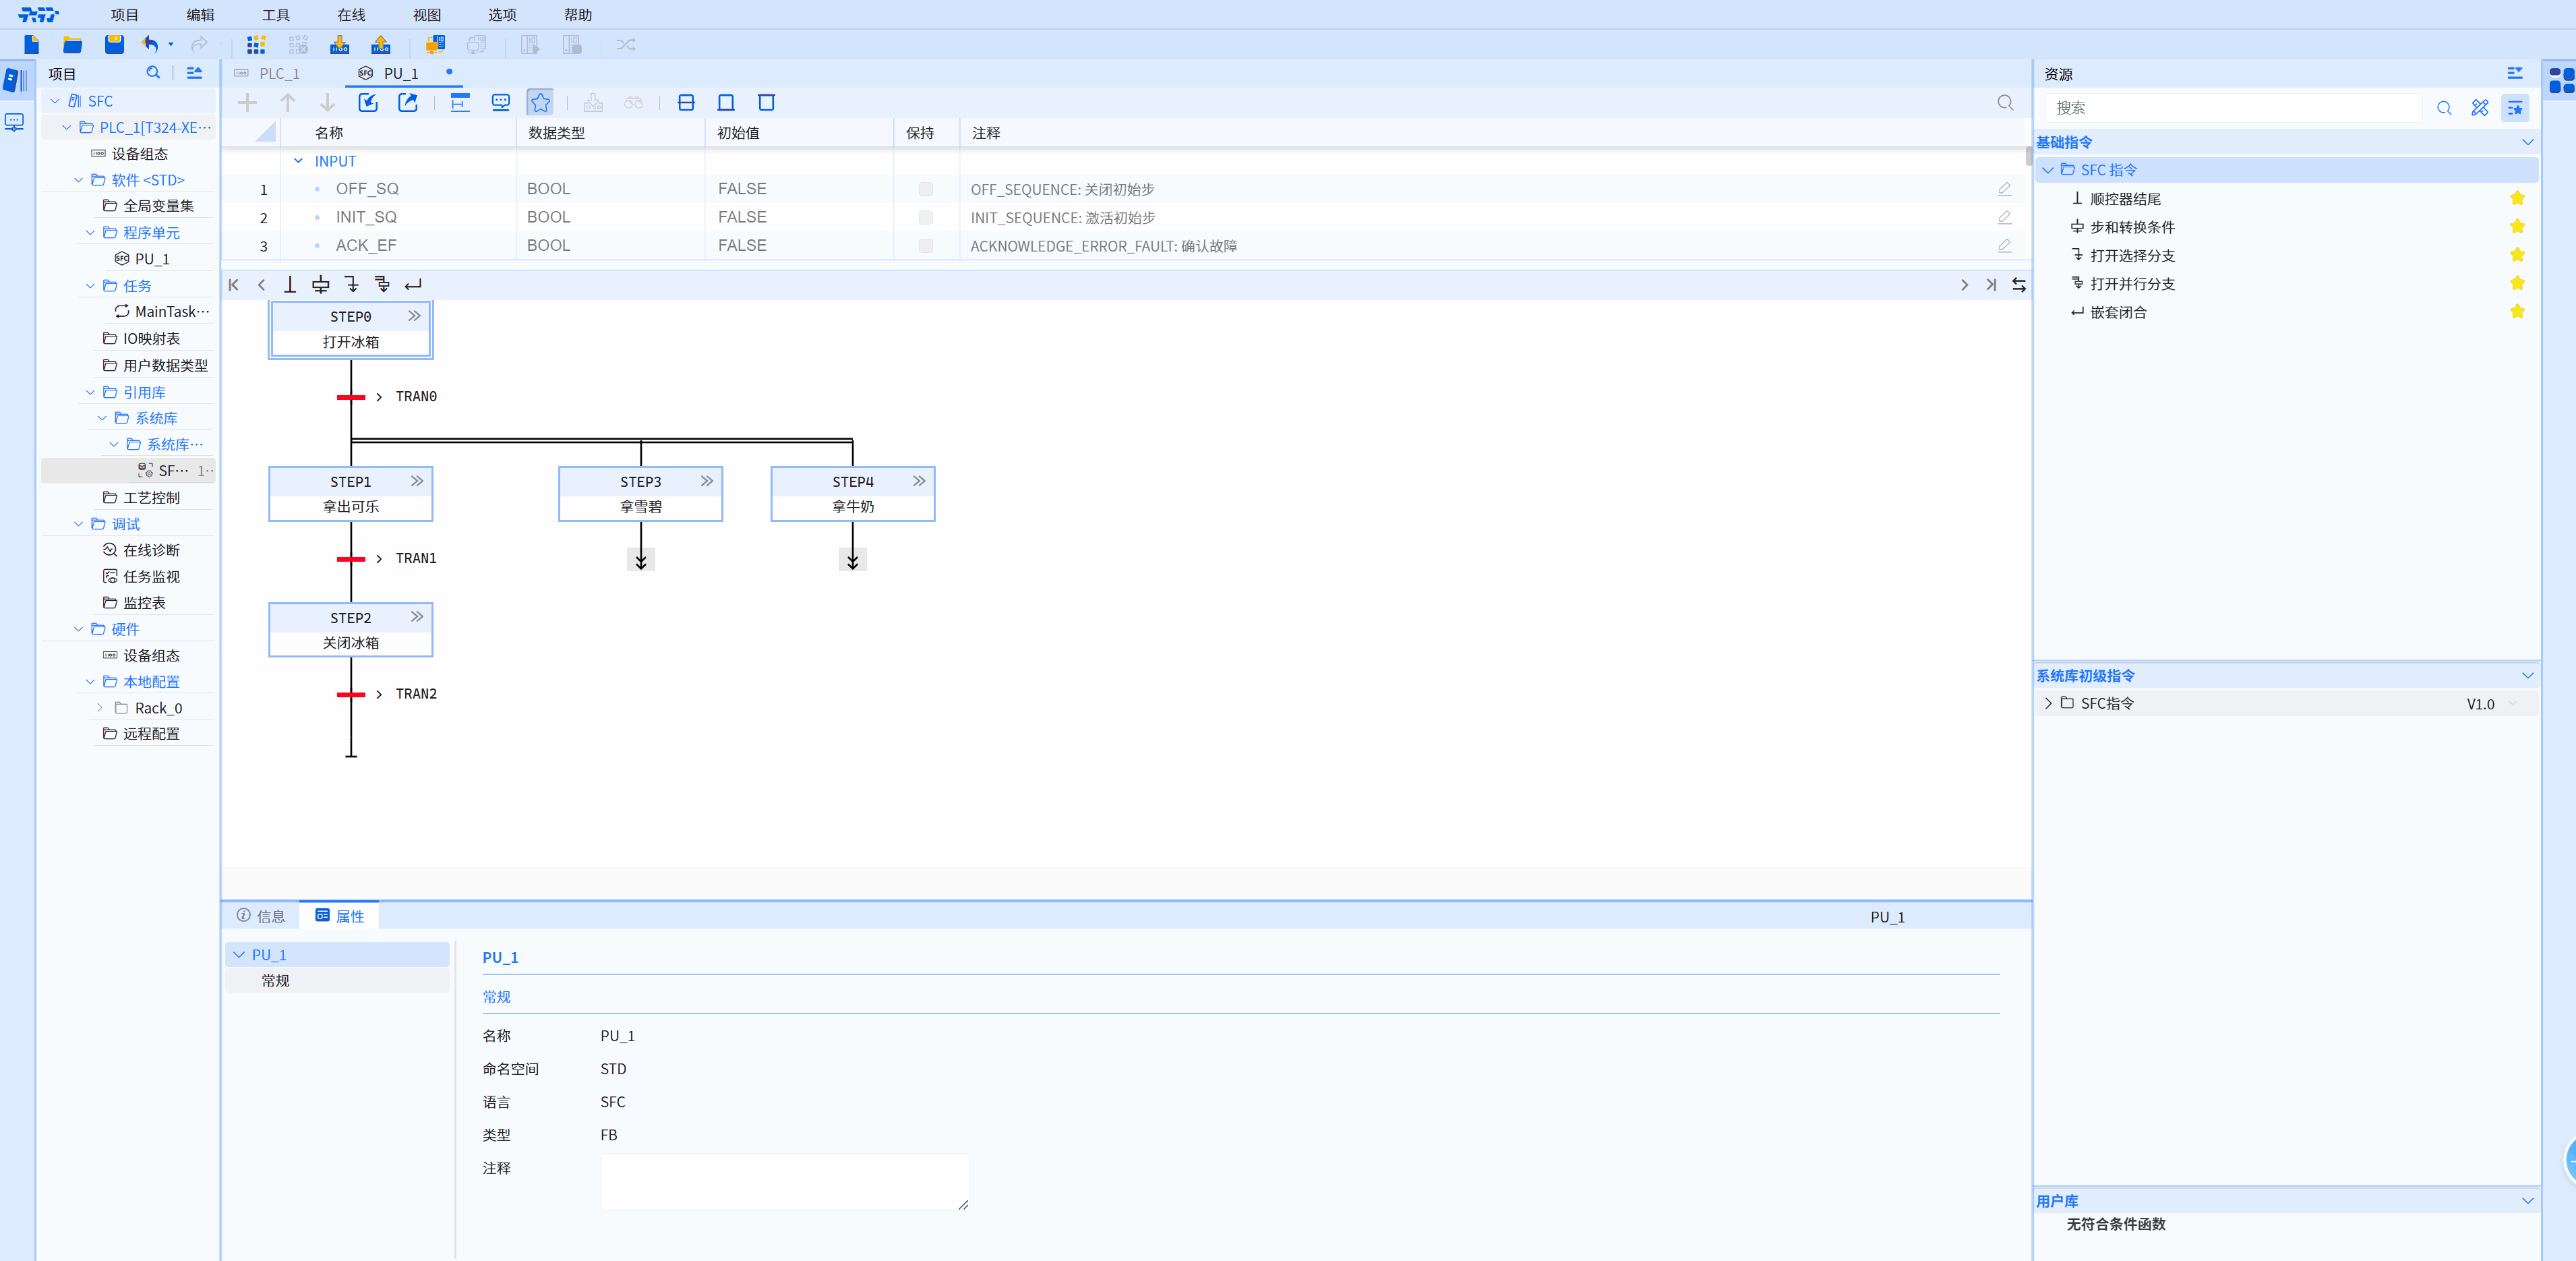This screenshot has width=2576, height=1261.
Task: Click the step and transition icon in the SFC toolbar
Action: click(x=320, y=285)
